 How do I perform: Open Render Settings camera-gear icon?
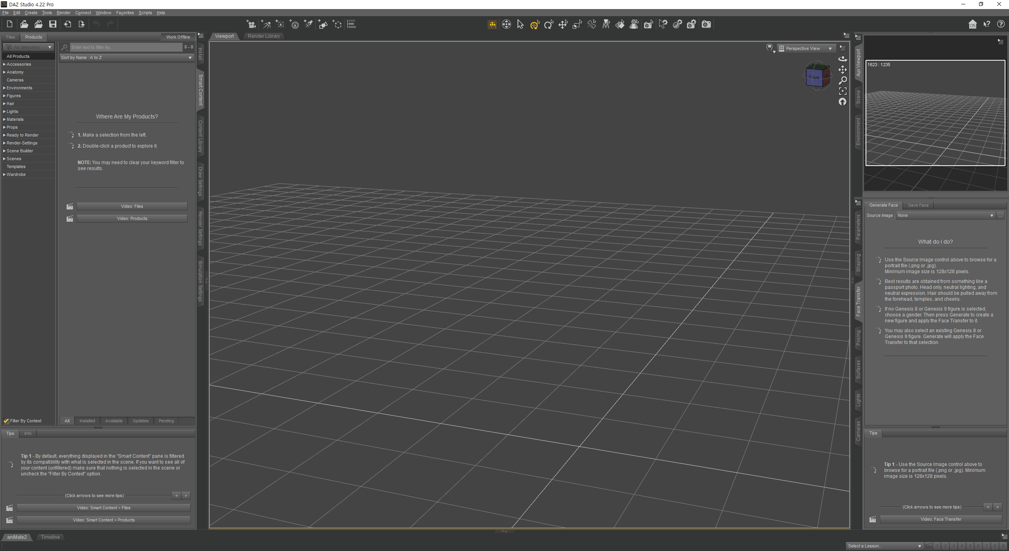[692, 25]
